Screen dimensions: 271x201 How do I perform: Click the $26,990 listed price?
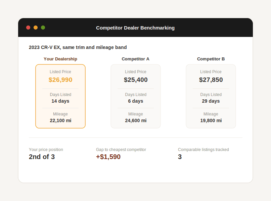click(x=60, y=80)
